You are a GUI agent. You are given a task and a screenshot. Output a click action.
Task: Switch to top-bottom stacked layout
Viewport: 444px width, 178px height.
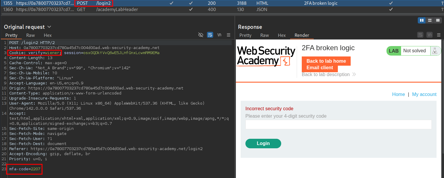coord(430,20)
